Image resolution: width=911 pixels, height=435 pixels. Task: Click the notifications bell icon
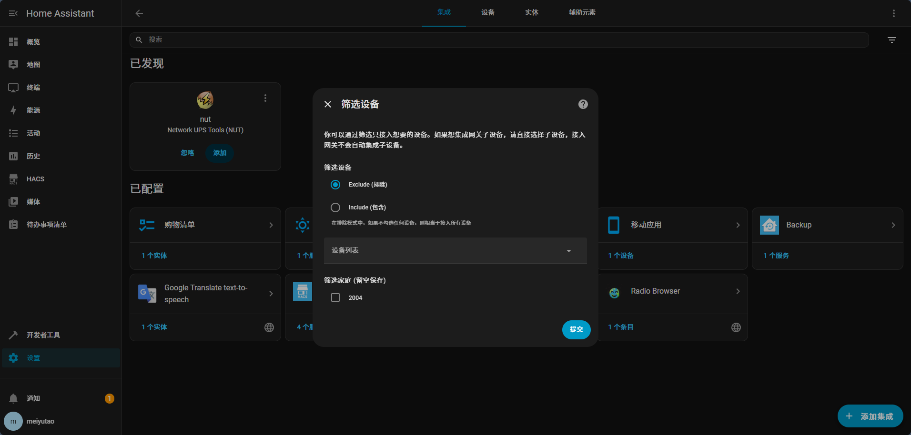(13, 398)
